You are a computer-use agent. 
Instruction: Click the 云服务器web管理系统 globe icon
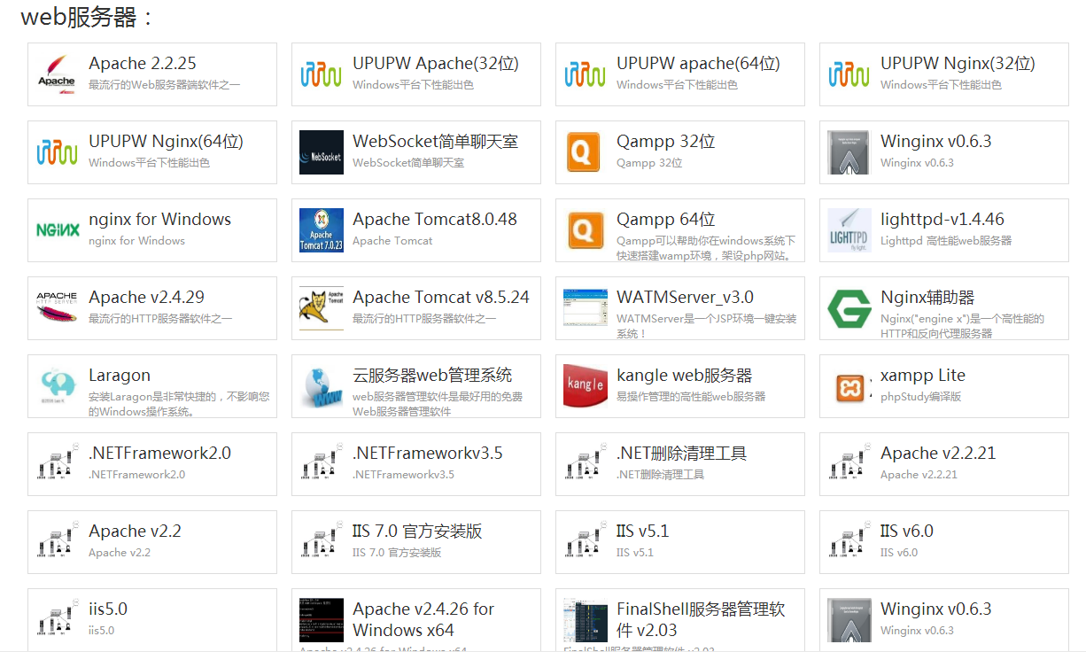321,386
